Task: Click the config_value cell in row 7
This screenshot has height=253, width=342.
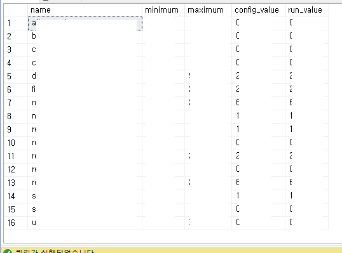Action: pos(258,103)
